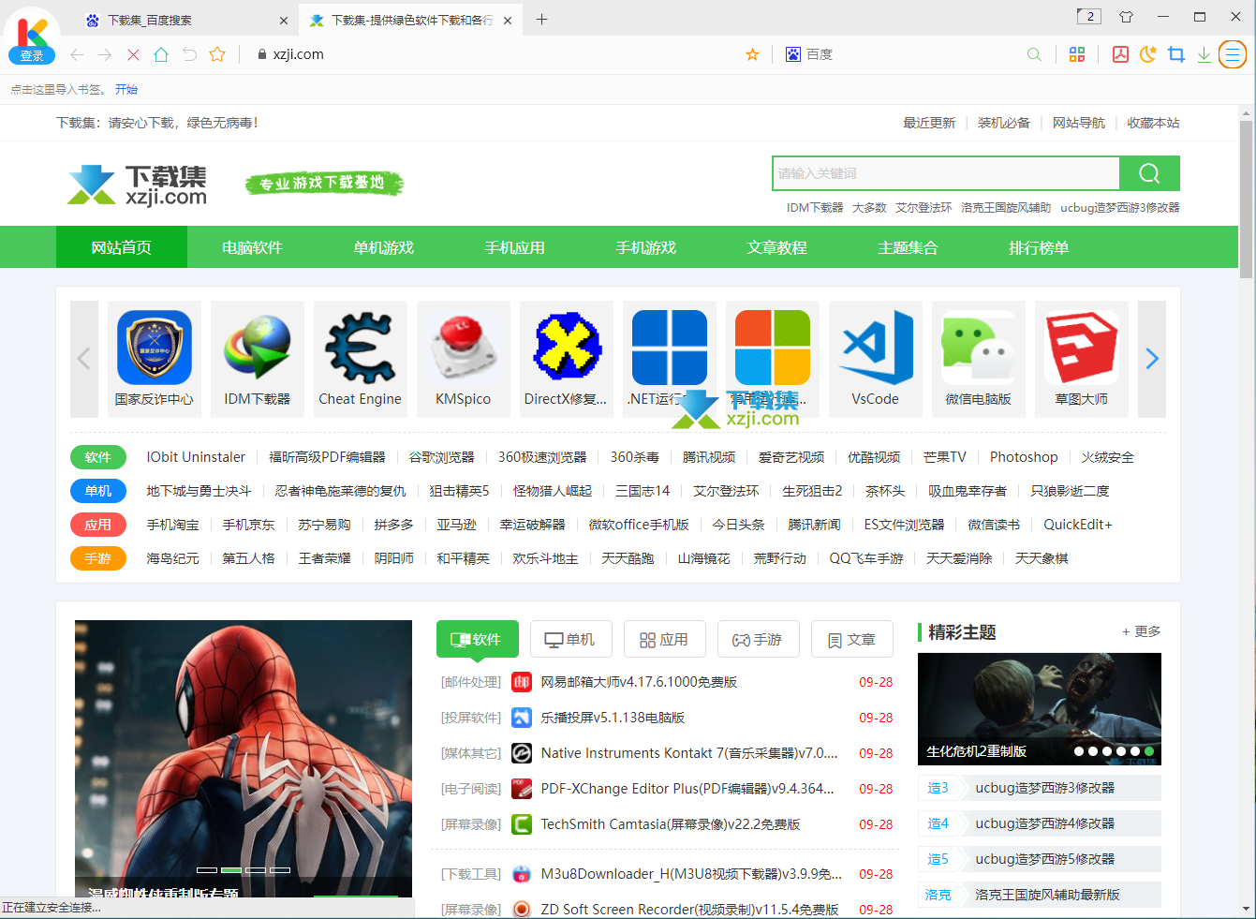This screenshot has height=919, width=1256.
Task: Toggle the night mode moon icon
Action: tap(1148, 54)
